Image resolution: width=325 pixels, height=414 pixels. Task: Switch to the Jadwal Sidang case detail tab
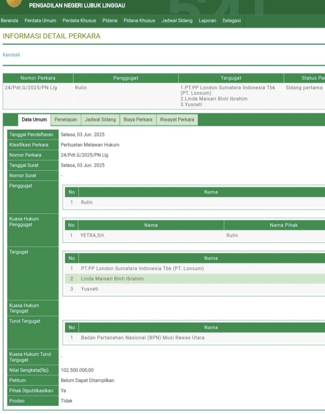point(100,119)
